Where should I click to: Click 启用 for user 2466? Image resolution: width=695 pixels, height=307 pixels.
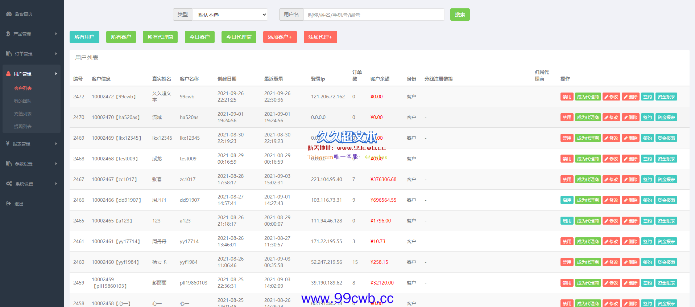click(567, 200)
